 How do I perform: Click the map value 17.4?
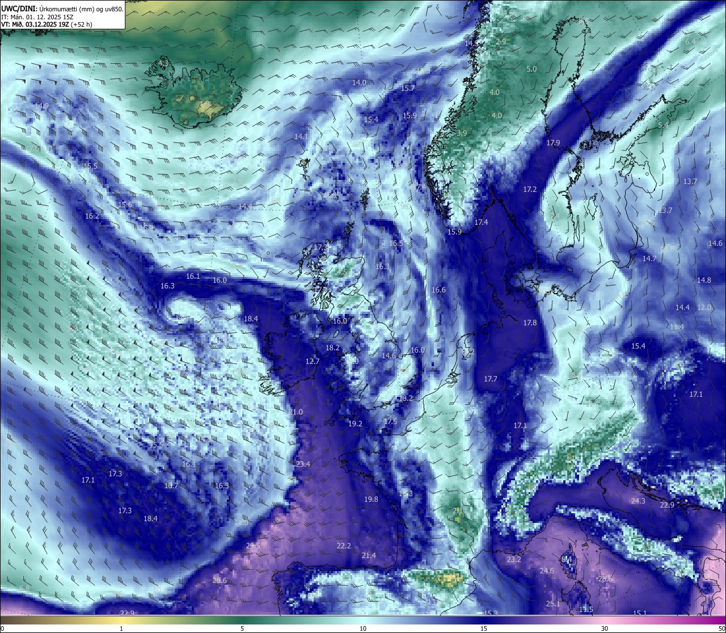pos(481,222)
